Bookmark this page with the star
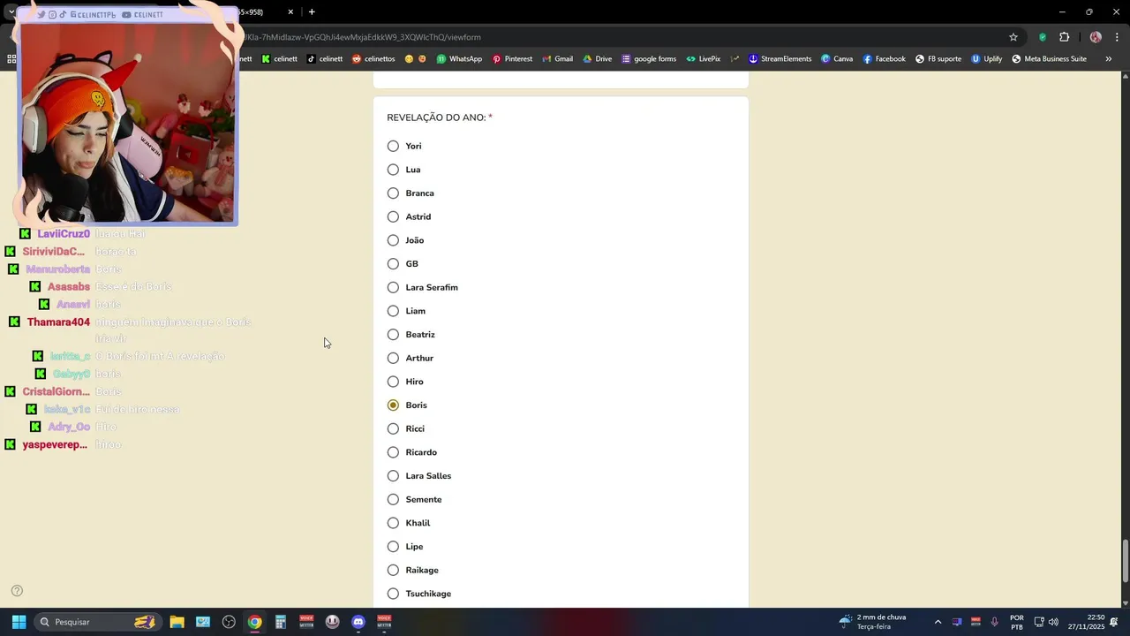 pos(1013,37)
